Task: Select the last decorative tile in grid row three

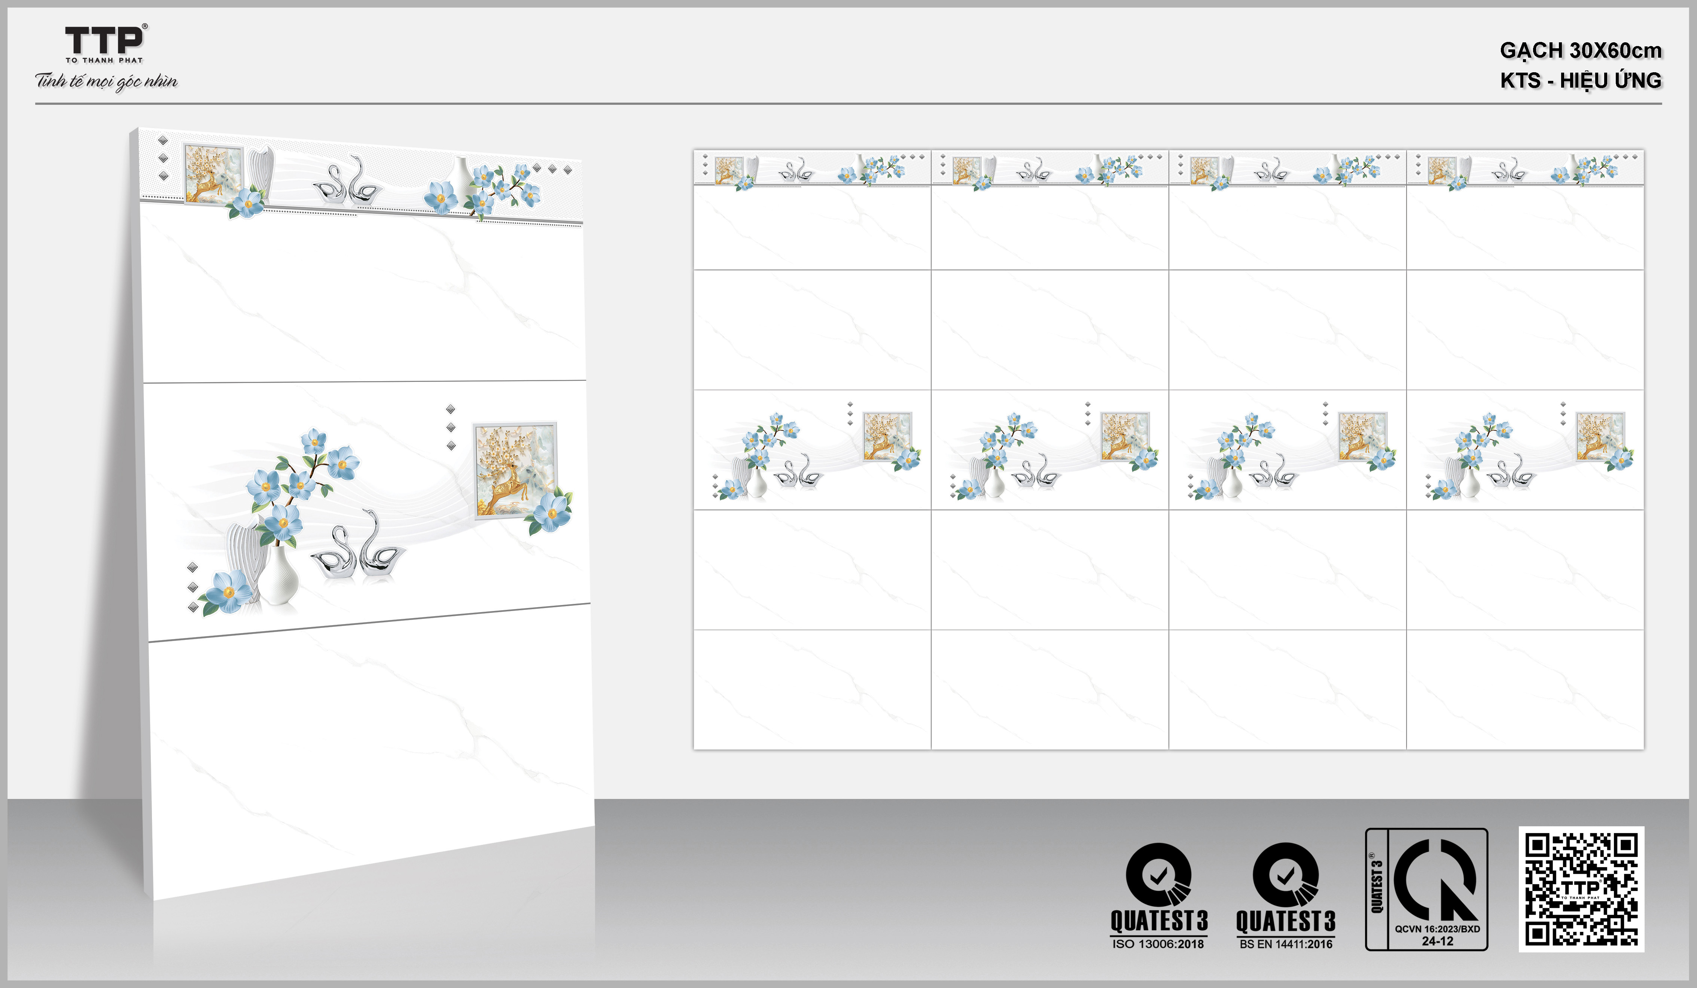Action: [1524, 450]
